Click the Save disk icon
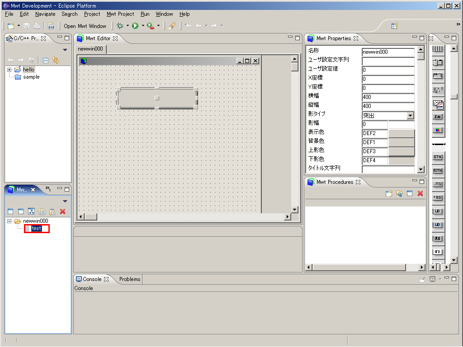The image size is (463, 347). click(x=27, y=26)
